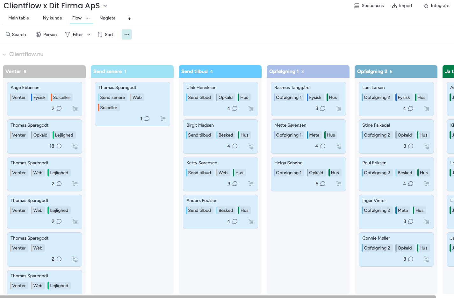Click the Opfølgning 2 column header
Screen dimensions: 454x298
point(396,71)
